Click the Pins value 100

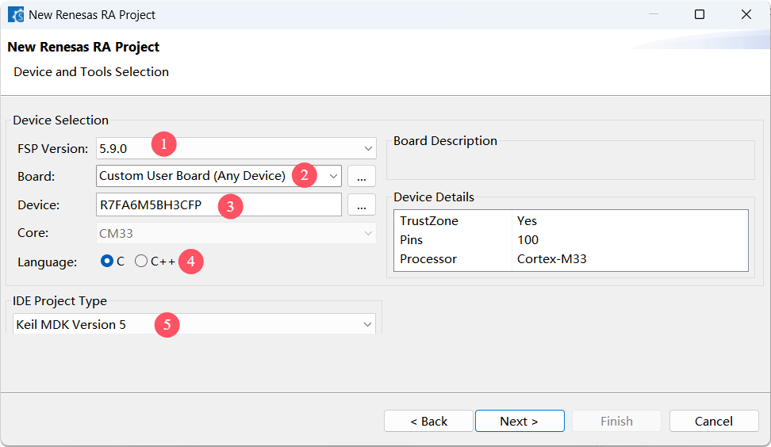coord(527,239)
